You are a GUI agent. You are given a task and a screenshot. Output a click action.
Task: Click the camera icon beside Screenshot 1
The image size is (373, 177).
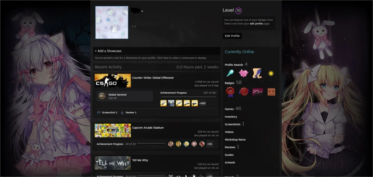tap(99, 113)
